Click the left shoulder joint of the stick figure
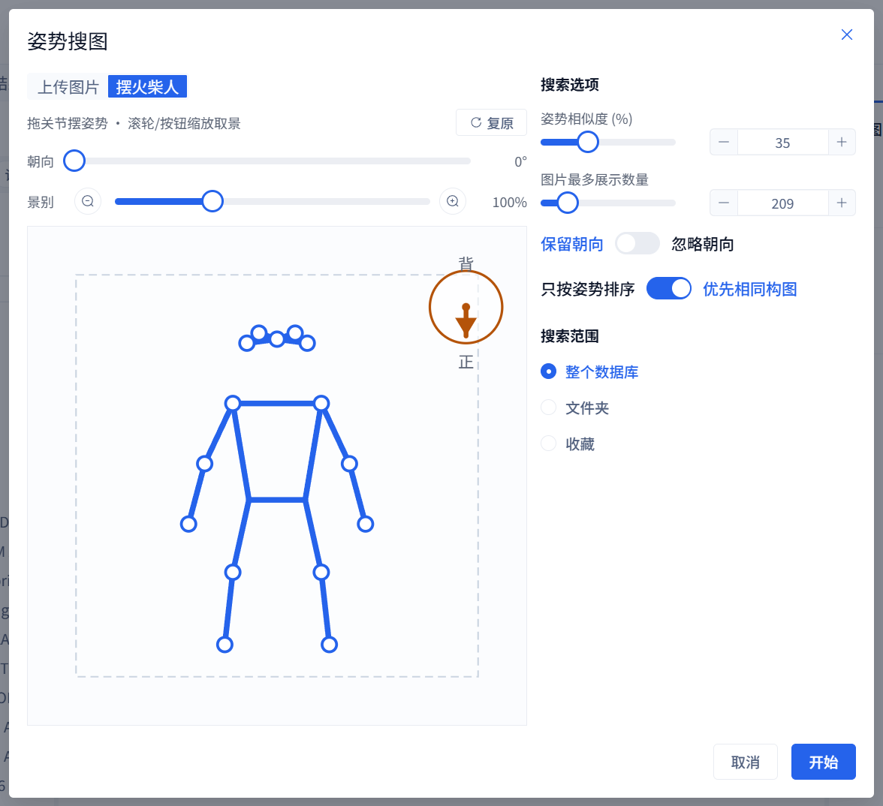This screenshot has width=883, height=806. [233, 403]
